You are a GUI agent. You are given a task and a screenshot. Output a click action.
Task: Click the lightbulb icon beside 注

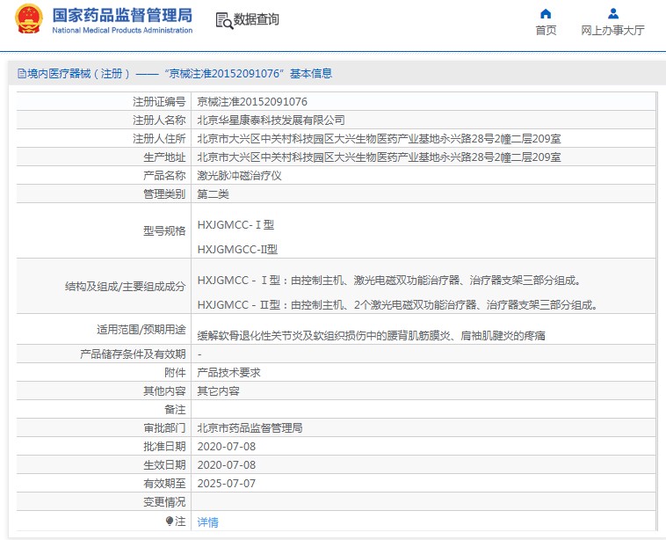pyautogui.click(x=170, y=521)
